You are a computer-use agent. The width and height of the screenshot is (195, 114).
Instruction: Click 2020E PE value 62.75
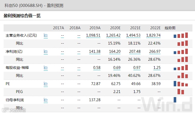point(116,84)
